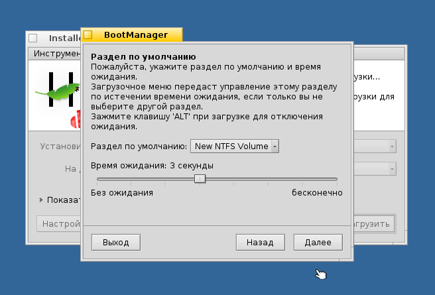Expand the Показать disclosure in Installer window

41,200
